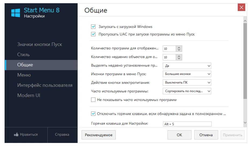Viewport: 252px width, 151px height.
Task: Select the Общие sidebar item
Action: (x=41, y=65)
